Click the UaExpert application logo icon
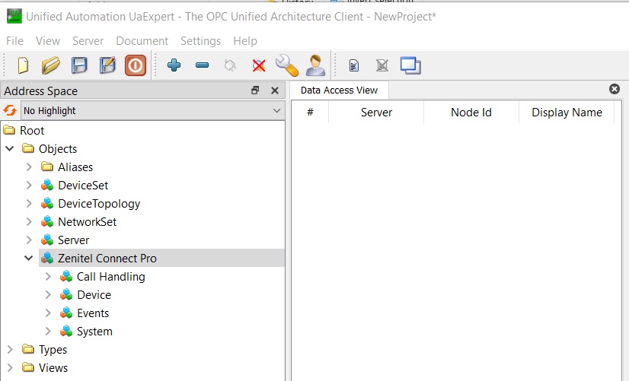Viewport: 629px width, 381px height. tap(14, 16)
